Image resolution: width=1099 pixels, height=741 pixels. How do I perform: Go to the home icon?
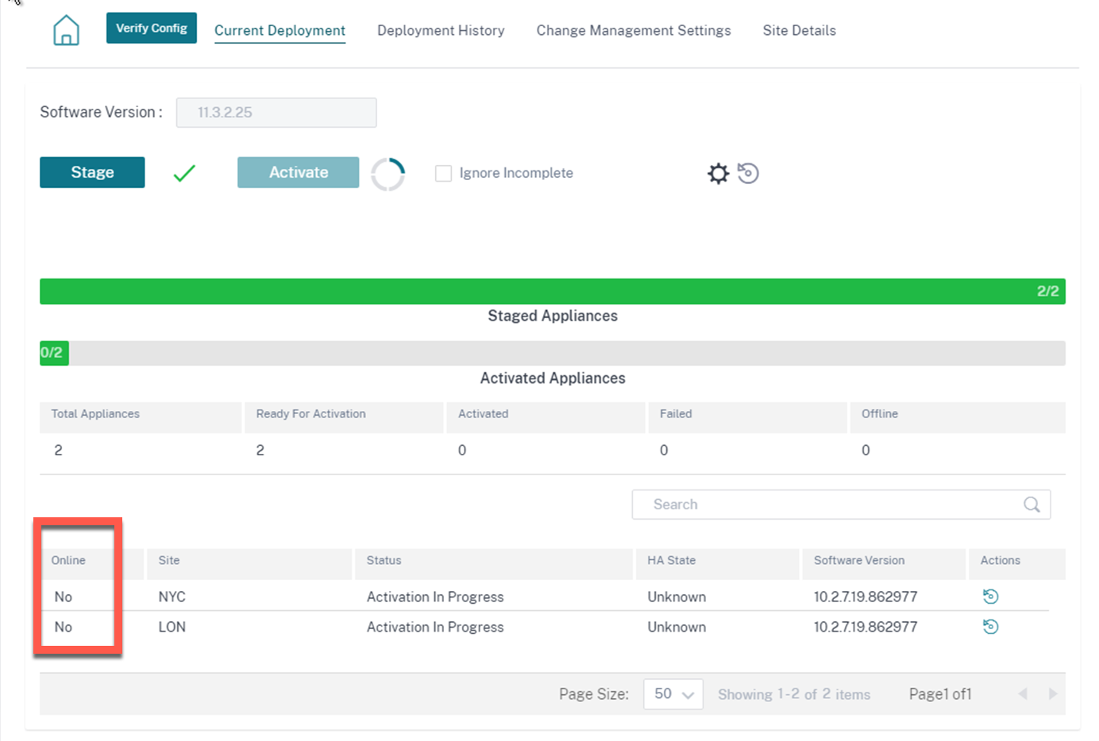click(x=66, y=30)
